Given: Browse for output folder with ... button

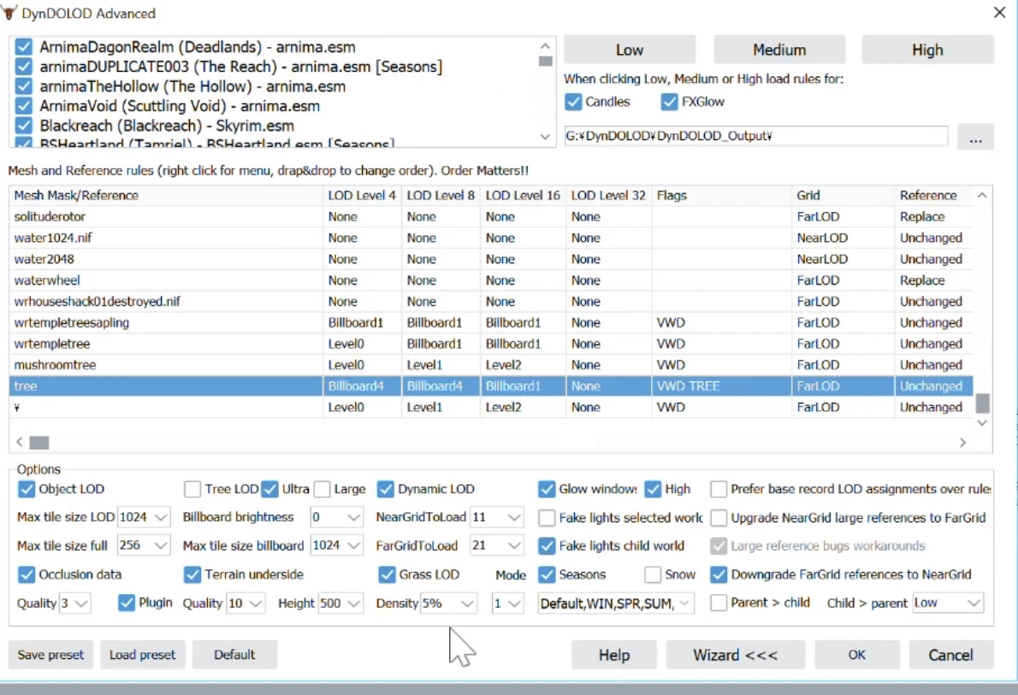Looking at the screenshot, I should (x=975, y=136).
